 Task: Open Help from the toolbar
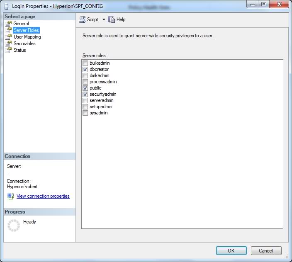(117, 19)
